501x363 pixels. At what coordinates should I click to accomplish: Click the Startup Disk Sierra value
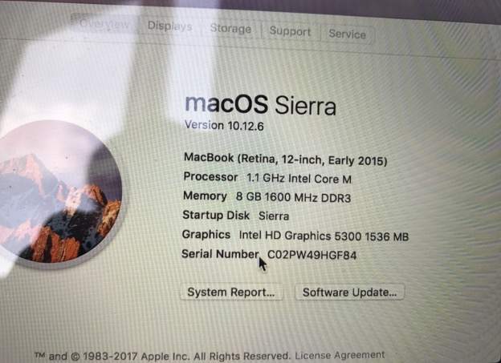click(274, 216)
